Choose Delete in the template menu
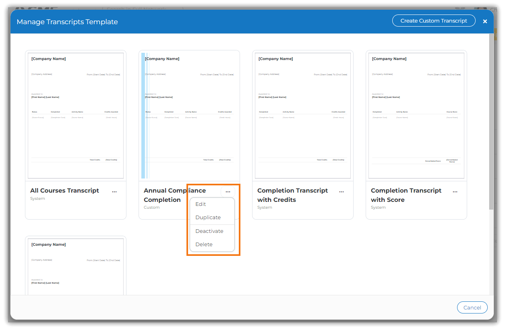The width and height of the screenshot is (505, 330). point(204,245)
